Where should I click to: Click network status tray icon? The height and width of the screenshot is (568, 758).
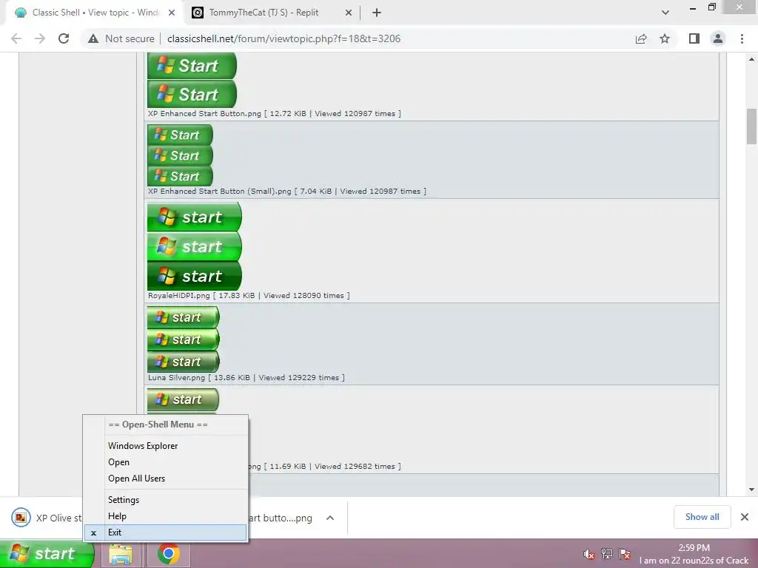pyautogui.click(x=607, y=554)
